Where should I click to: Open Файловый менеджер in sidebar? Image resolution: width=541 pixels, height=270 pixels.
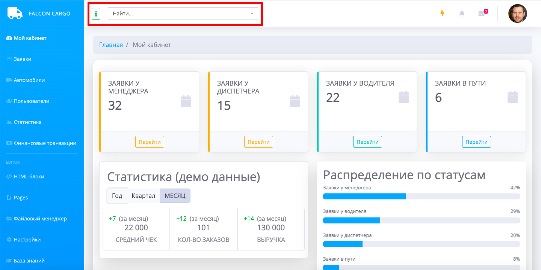click(40, 219)
